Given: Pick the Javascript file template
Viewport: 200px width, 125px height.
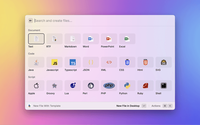Looking at the screenshot, I should pyautogui.click(x=54, y=62).
